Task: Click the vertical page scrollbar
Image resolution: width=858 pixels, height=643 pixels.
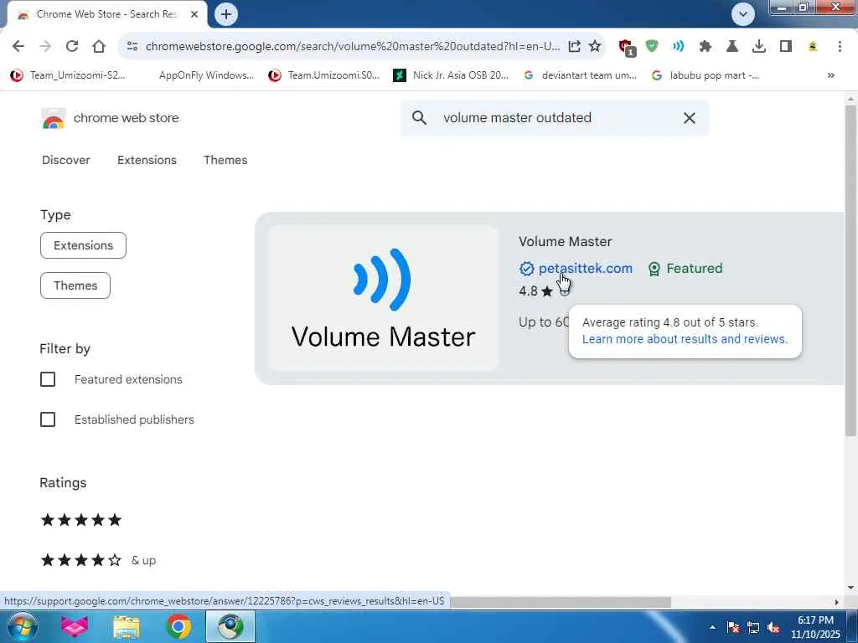Action: tap(850, 270)
